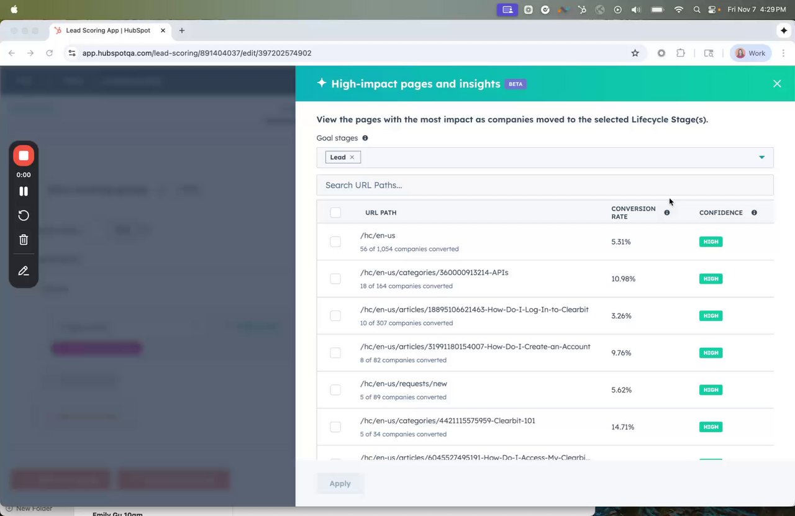Expand the Goal stages dropdown arrow
795x516 pixels.
coord(761,157)
